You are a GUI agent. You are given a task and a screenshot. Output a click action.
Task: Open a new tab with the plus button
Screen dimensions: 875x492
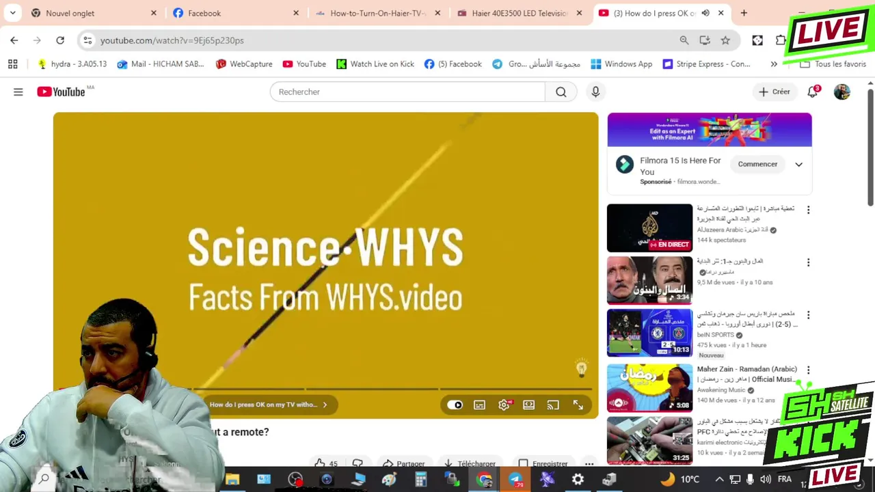(x=744, y=13)
